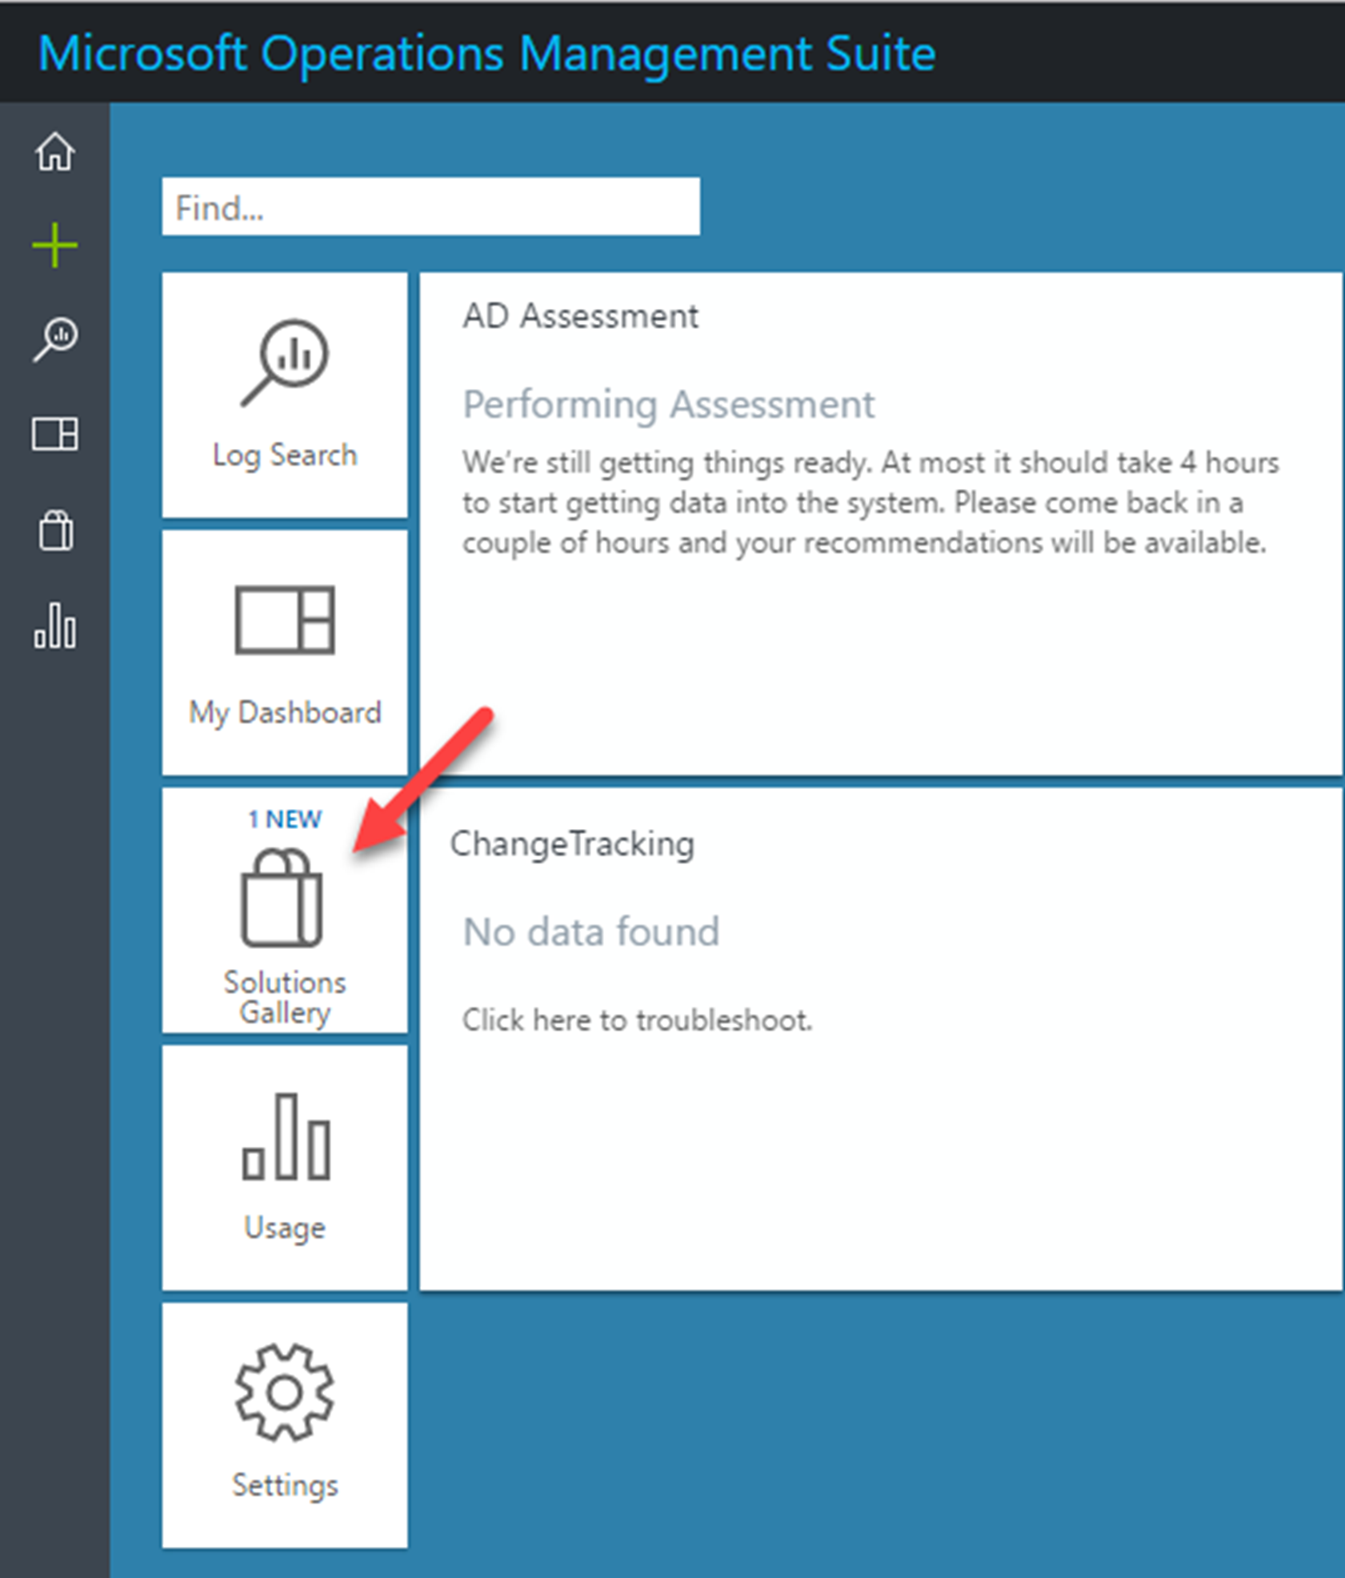Open the Usage tile
The height and width of the screenshot is (1578, 1345).
coord(284,1164)
